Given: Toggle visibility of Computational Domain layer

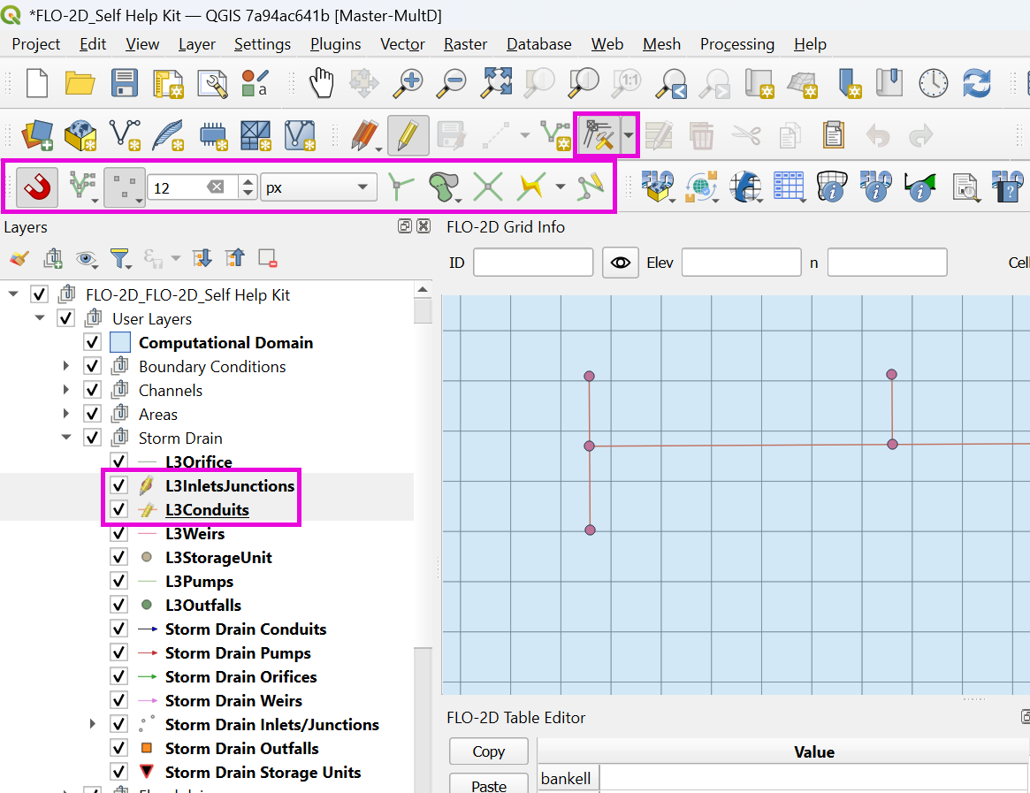Looking at the screenshot, I should [92, 343].
